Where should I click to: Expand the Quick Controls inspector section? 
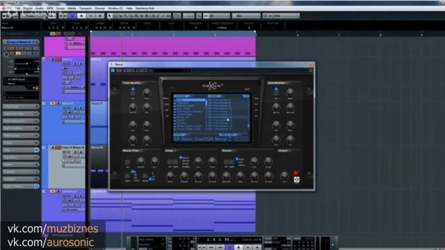click(x=20, y=186)
